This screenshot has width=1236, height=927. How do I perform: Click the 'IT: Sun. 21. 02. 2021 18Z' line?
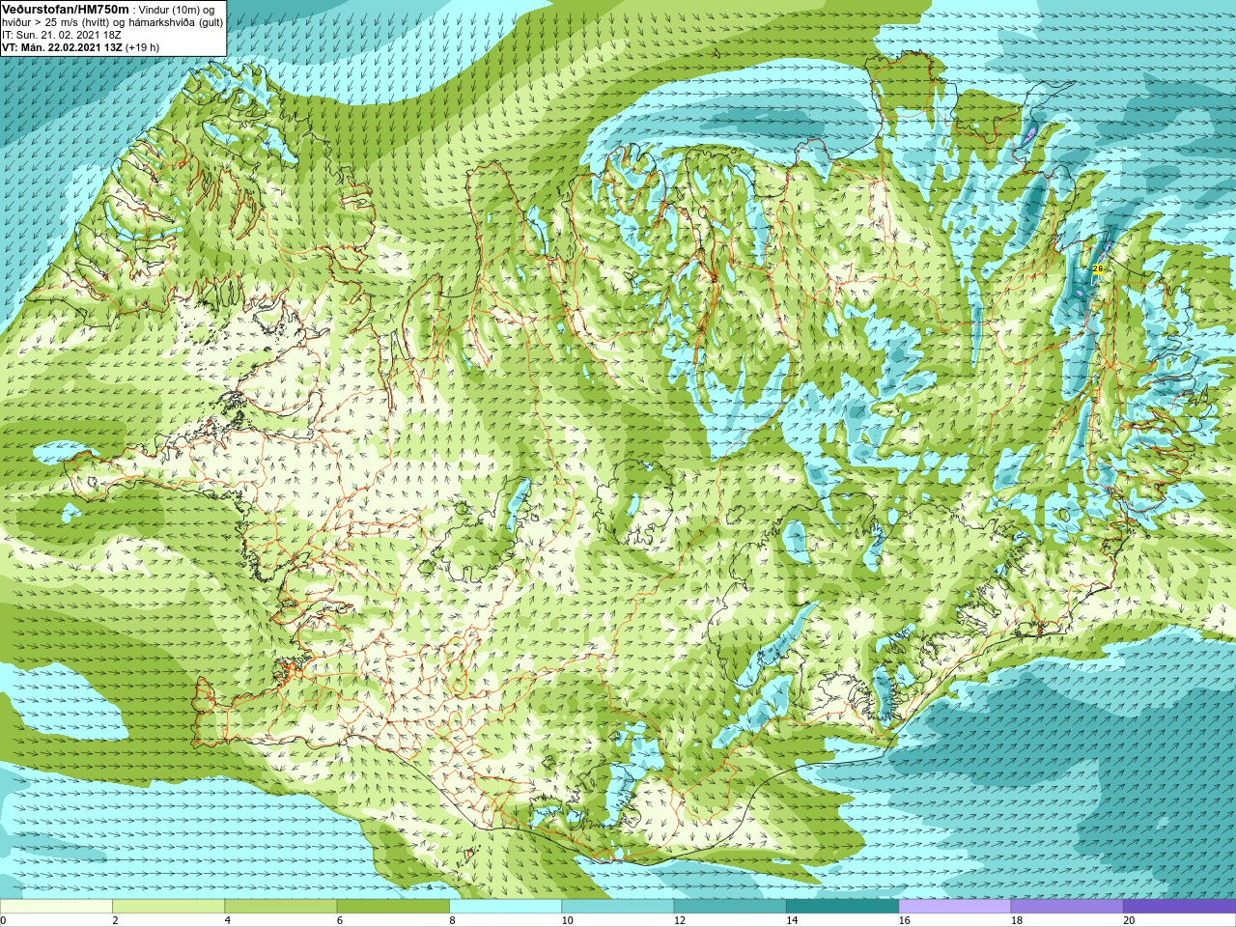(x=62, y=35)
